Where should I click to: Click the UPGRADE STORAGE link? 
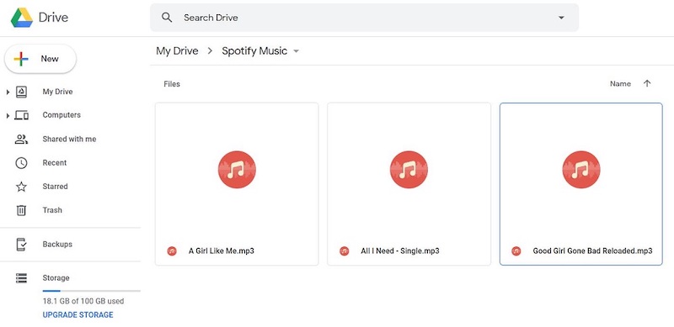78,315
